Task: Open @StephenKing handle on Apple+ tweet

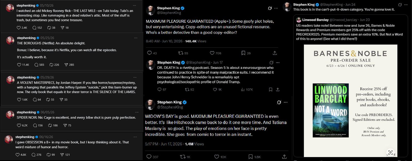Action: tap(169, 13)
